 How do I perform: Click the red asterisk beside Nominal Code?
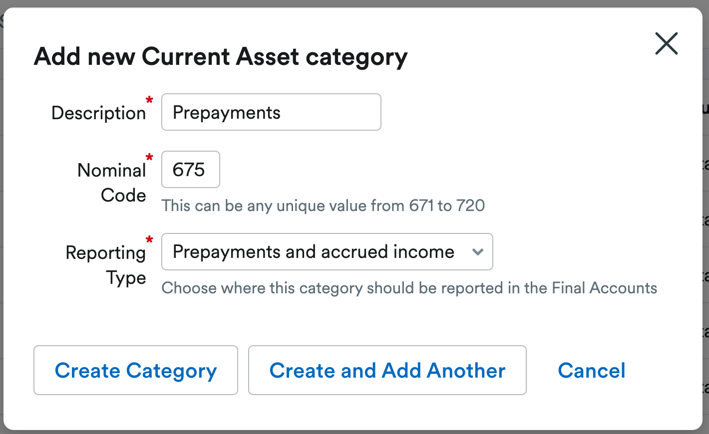coord(149,158)
